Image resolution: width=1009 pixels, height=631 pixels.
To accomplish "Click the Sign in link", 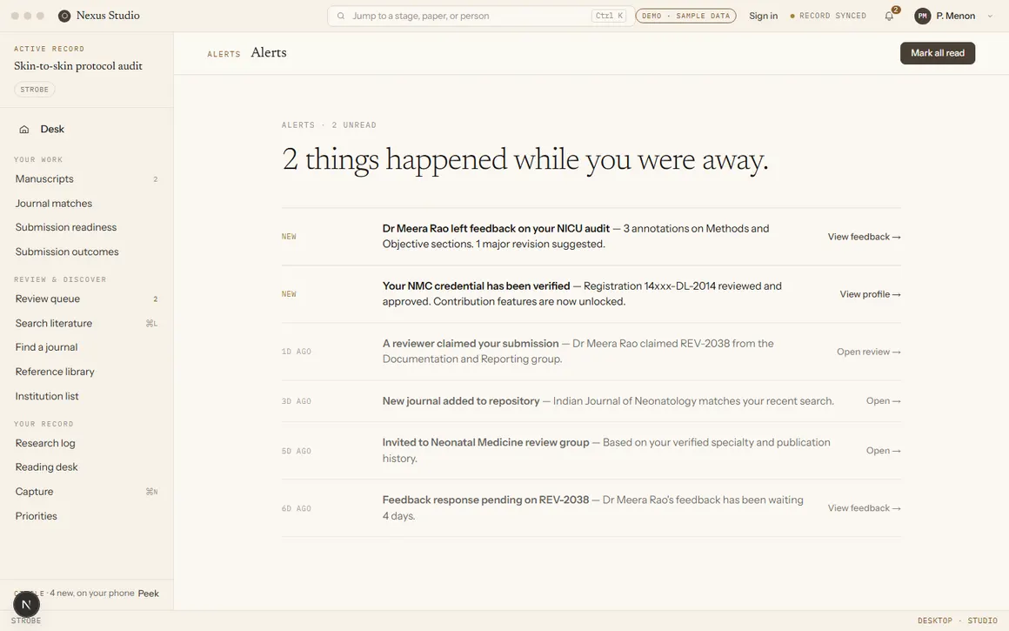I will (763, 16).
